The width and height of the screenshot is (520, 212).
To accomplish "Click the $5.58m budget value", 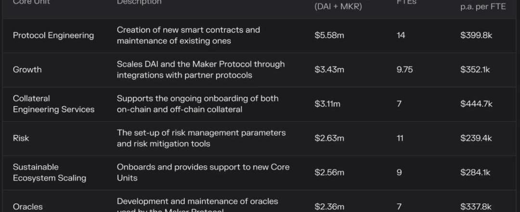I will [x=329, y=36].
